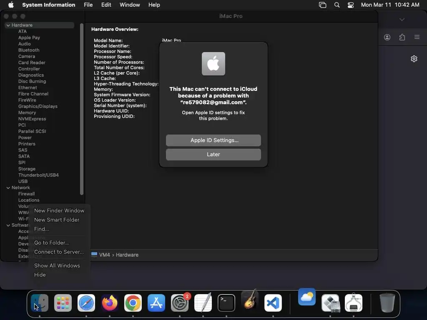Launch Safari from the dock
The image size is (427, 320).
coord(86,303)
